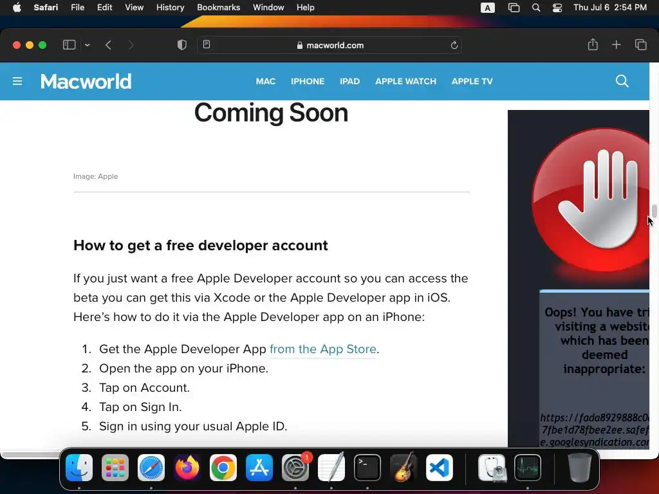Image resolution: width=659 pixels, height=494 pixels.
Task: Open the Share menu in Safari
Action: (x=593, y=44)
